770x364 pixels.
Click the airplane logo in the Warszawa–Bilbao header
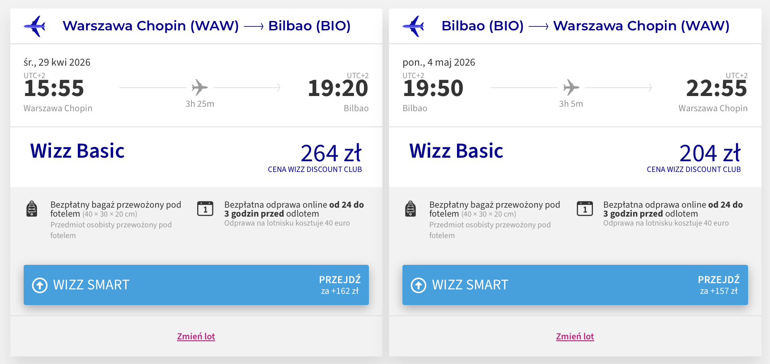coord(35,26)
